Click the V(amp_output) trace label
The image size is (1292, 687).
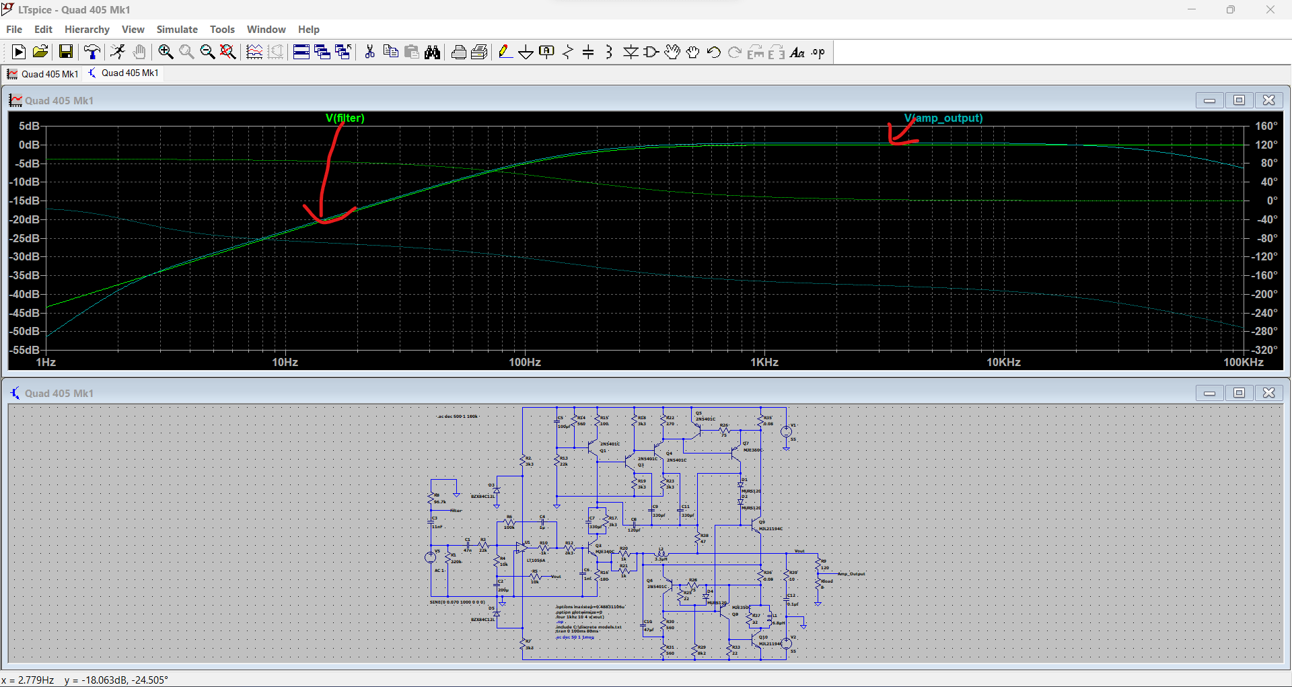pos(943,118)
